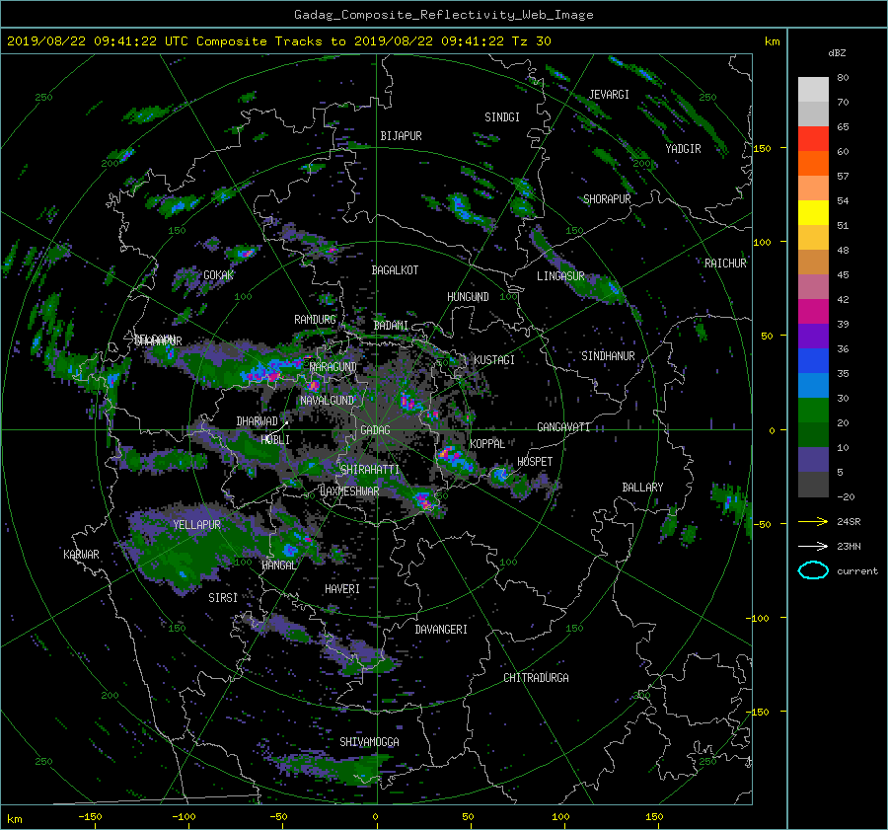Click the SHIVAMOGGA city label
Image resolution: width=888 pixels, height=830 pixels.
369,742
